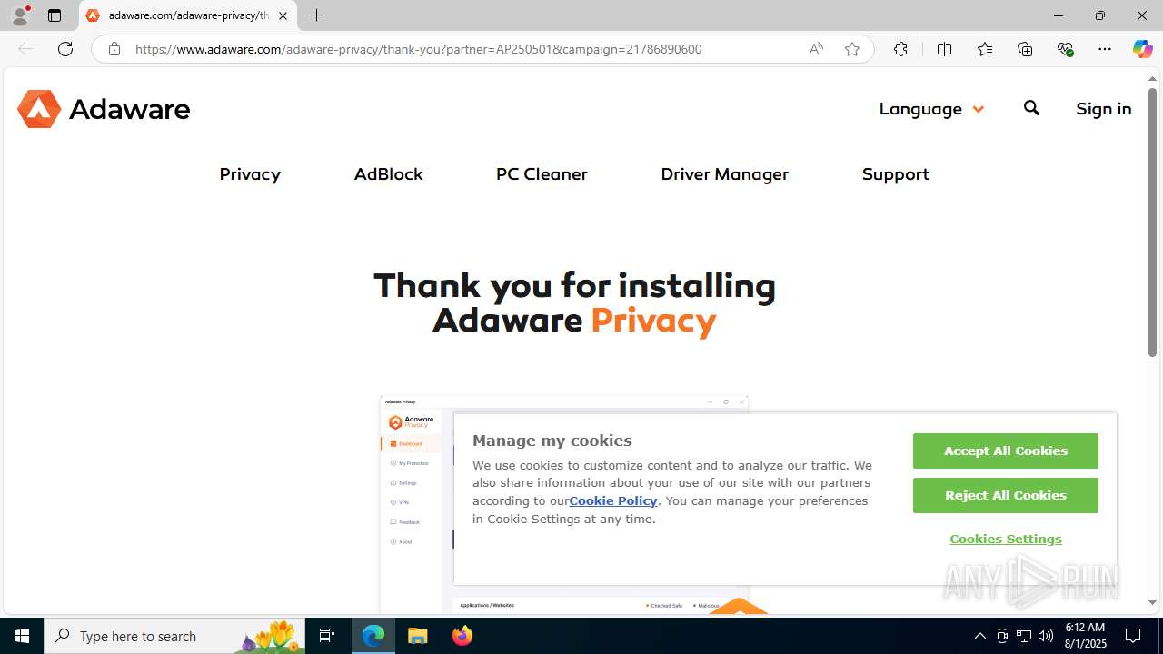Click the taskbar clock showing 6:12 AM
This screenshot has height=654, width=1163.
point(1085,636)
